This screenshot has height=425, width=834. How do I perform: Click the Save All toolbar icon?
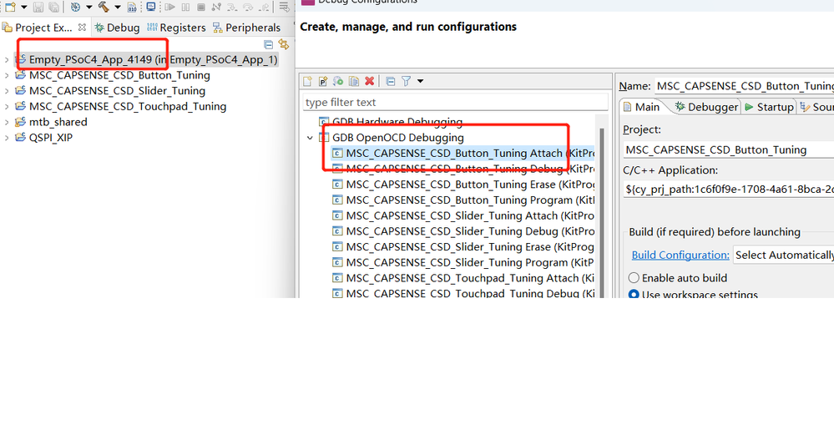click(x=53, y=7)
